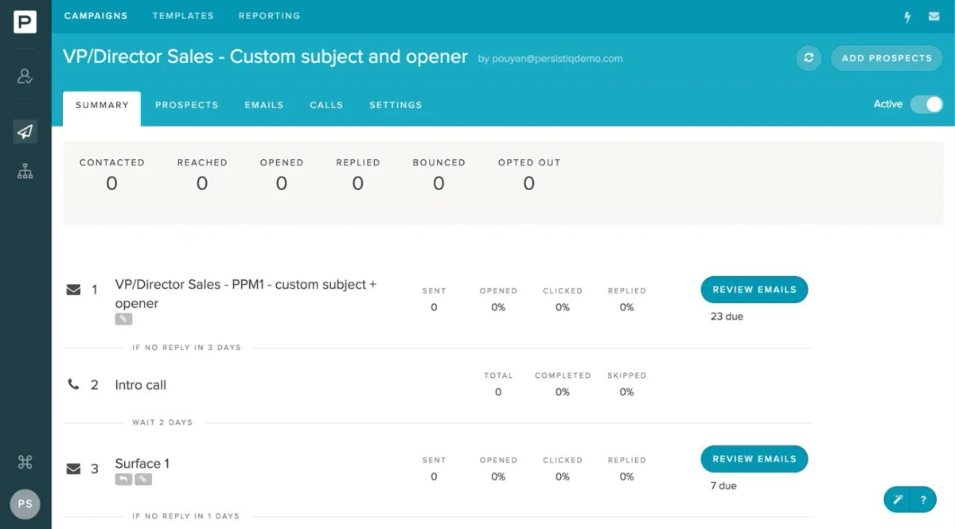Click the command key icon in the sidebar
Screen dimensions: 955x529
click(25, 462)
